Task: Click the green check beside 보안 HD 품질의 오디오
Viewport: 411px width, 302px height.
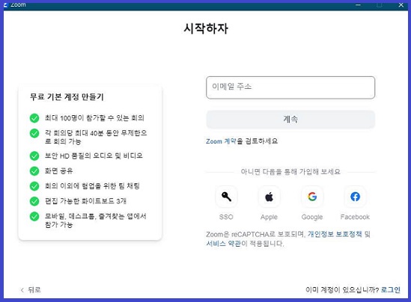Action: pos(34,155)
